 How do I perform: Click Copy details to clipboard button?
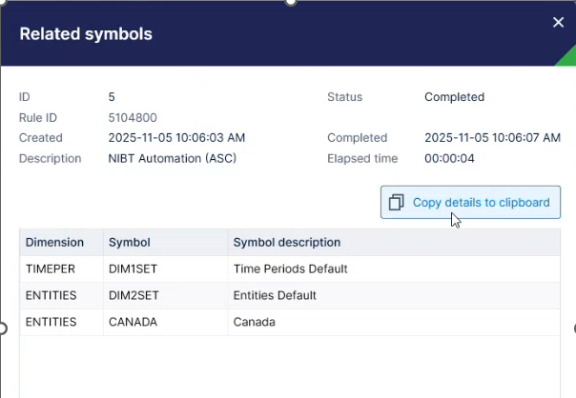[470, 202]
